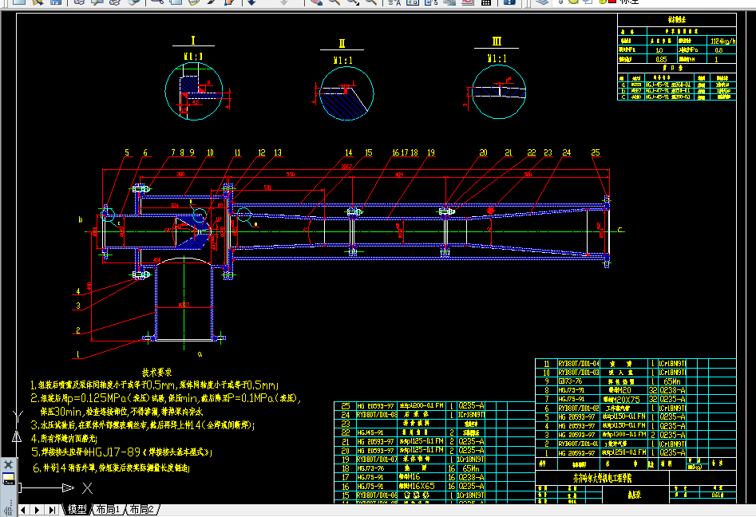Viewport: 756px width, 517px height.
Task: Select part callout number 5
Action: coord(127,152)
